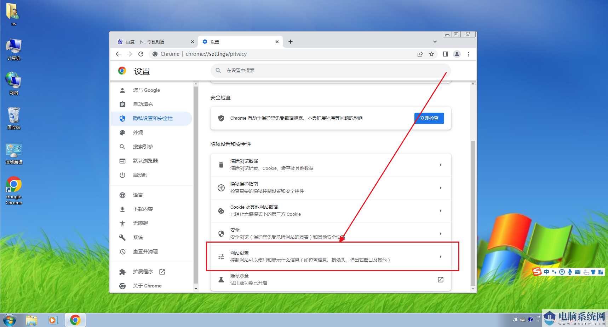The image size is (608, 327).
Task: Open the 安全 settings row
Action: click(331, 234)
